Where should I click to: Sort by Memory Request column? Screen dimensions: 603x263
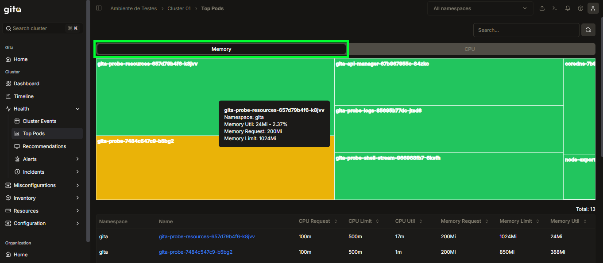coord(464,221)
